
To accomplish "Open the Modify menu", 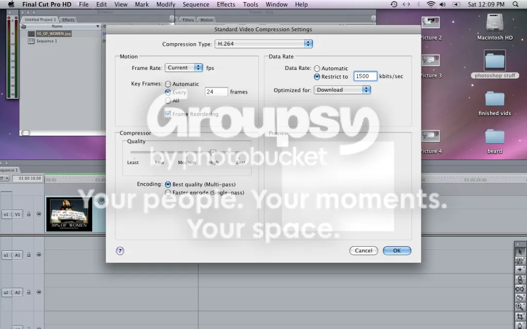I will pyautogui.click(x=166, y=4).
